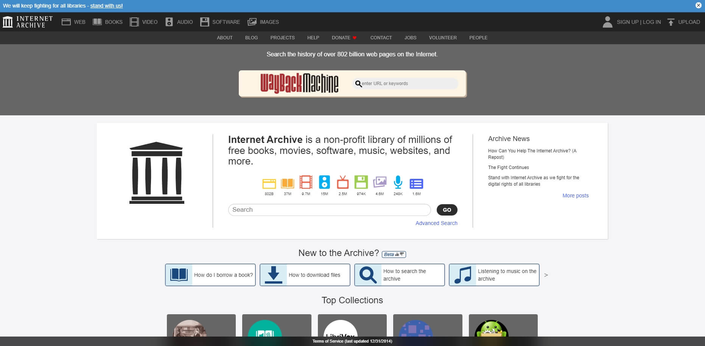Click the TV icon showing 2.5M items
Image resolution: width=705 pixels, height=346 pixels.
click(x=342, y=184)
